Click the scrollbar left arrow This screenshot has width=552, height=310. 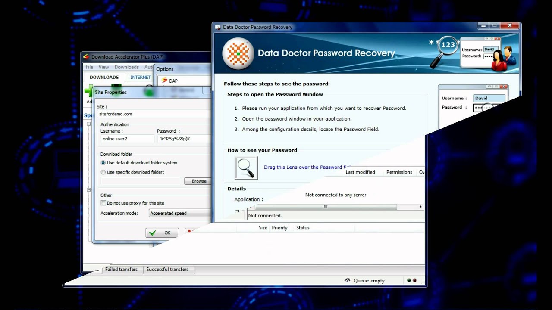[x=251, y=207]
